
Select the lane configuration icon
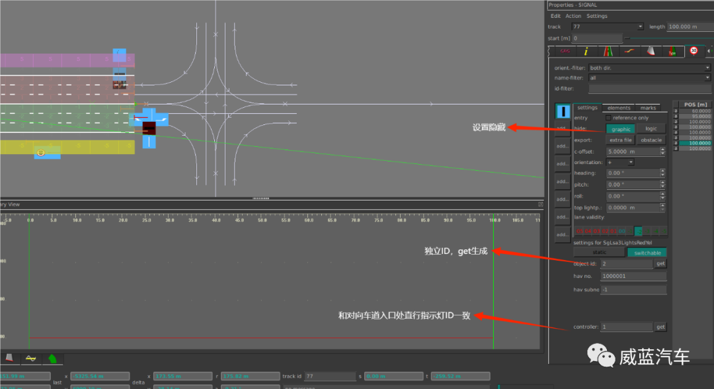click(x=607, y=50)
